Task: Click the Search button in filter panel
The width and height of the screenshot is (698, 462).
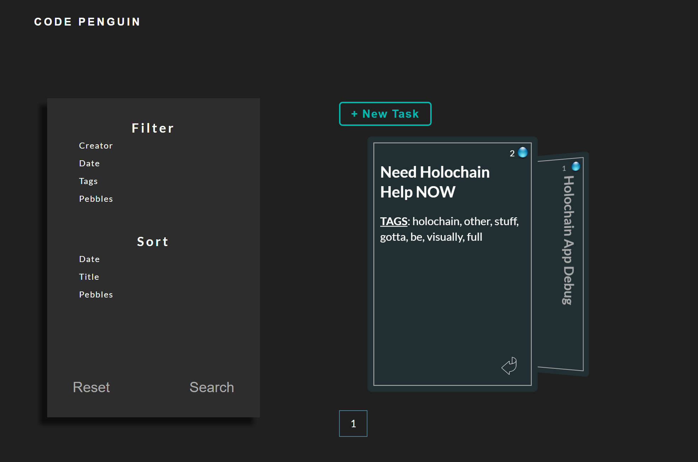Action: coord(211,387)
